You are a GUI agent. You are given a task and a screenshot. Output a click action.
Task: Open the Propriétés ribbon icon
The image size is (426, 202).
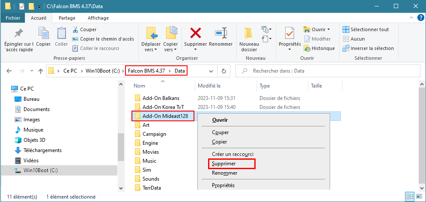(289, 33)
